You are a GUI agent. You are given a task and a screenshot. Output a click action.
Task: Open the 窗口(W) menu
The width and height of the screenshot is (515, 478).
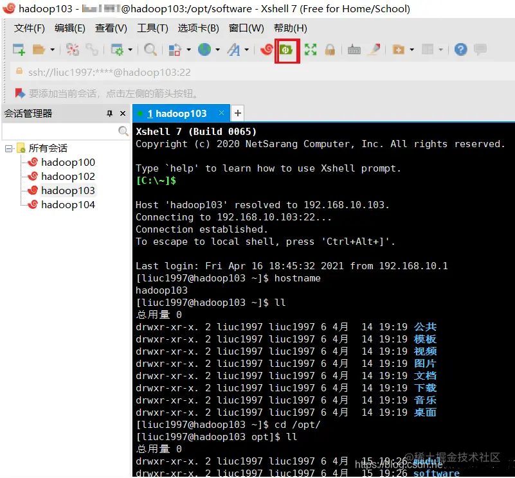[x=246, y=28]
